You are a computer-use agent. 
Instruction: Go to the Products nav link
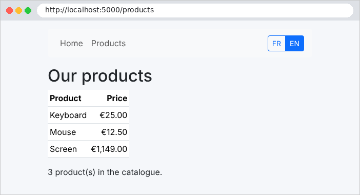pyautogui.click(x=108, y=44)
